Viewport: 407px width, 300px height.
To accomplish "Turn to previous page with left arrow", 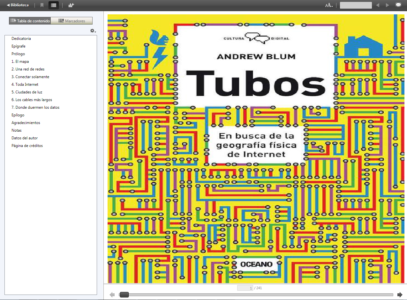I will pyautogui.click(x=112, y=295).
